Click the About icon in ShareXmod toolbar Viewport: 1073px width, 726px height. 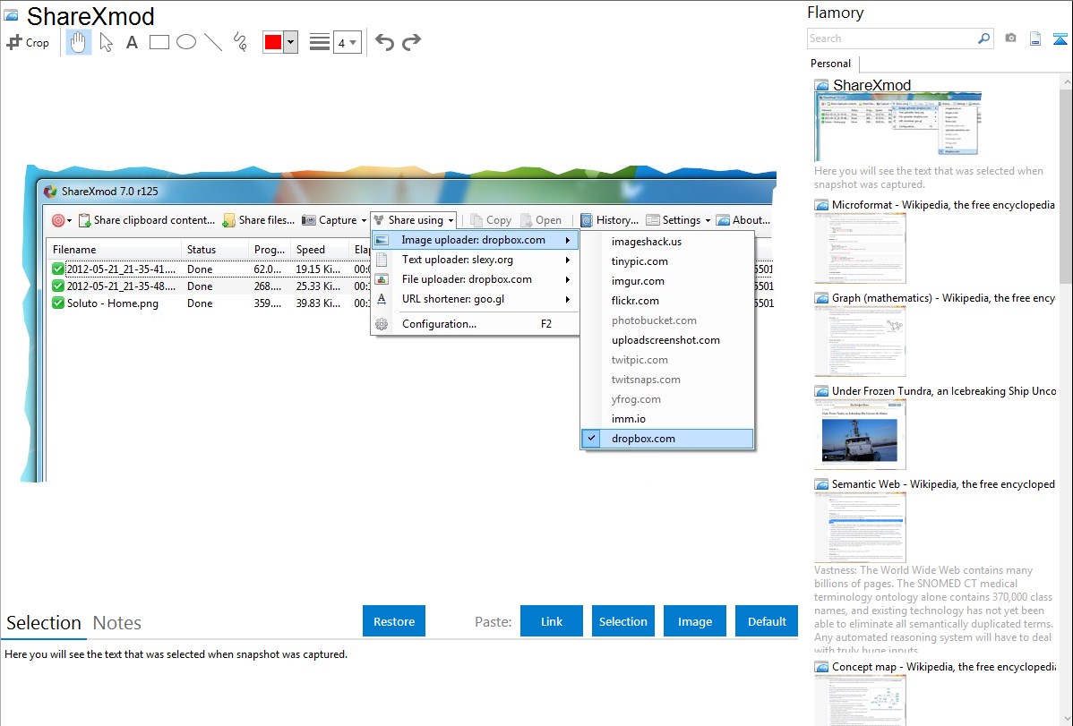723,220
